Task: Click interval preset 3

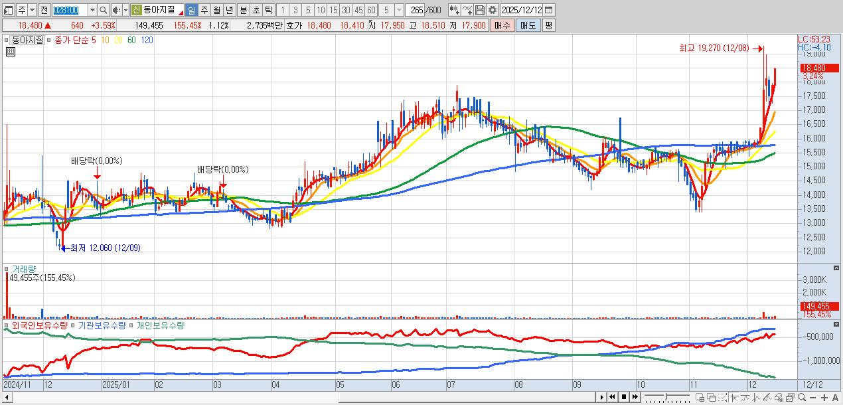Action: 295,10
